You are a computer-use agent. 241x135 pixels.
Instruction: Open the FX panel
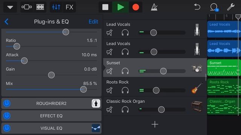[x=69, y=7]
